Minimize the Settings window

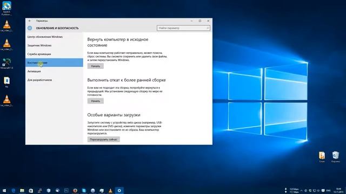tap(191, 21)
